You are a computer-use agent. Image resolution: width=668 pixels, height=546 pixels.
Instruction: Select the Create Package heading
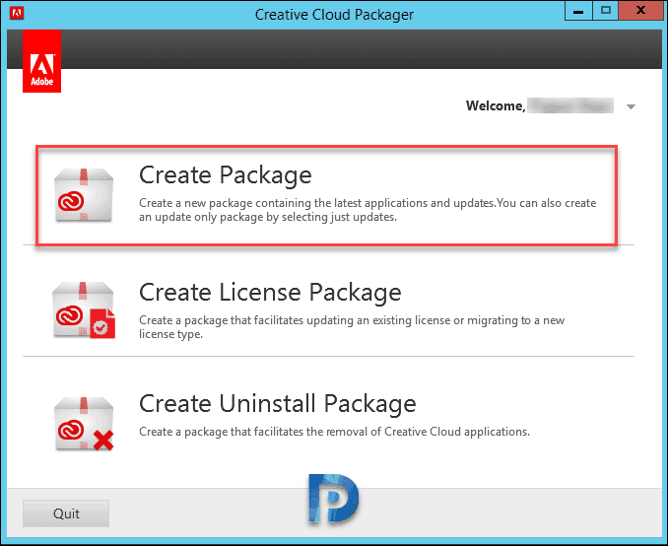[x=226, y=175]
